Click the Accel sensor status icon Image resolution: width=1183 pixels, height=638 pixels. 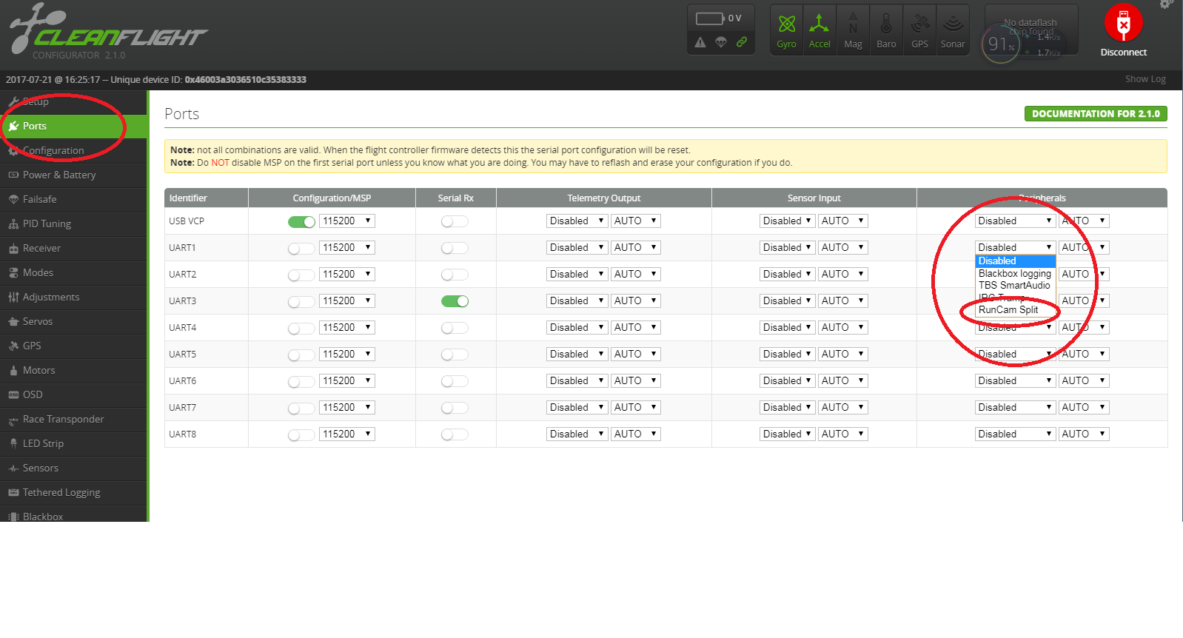point(819,25)
